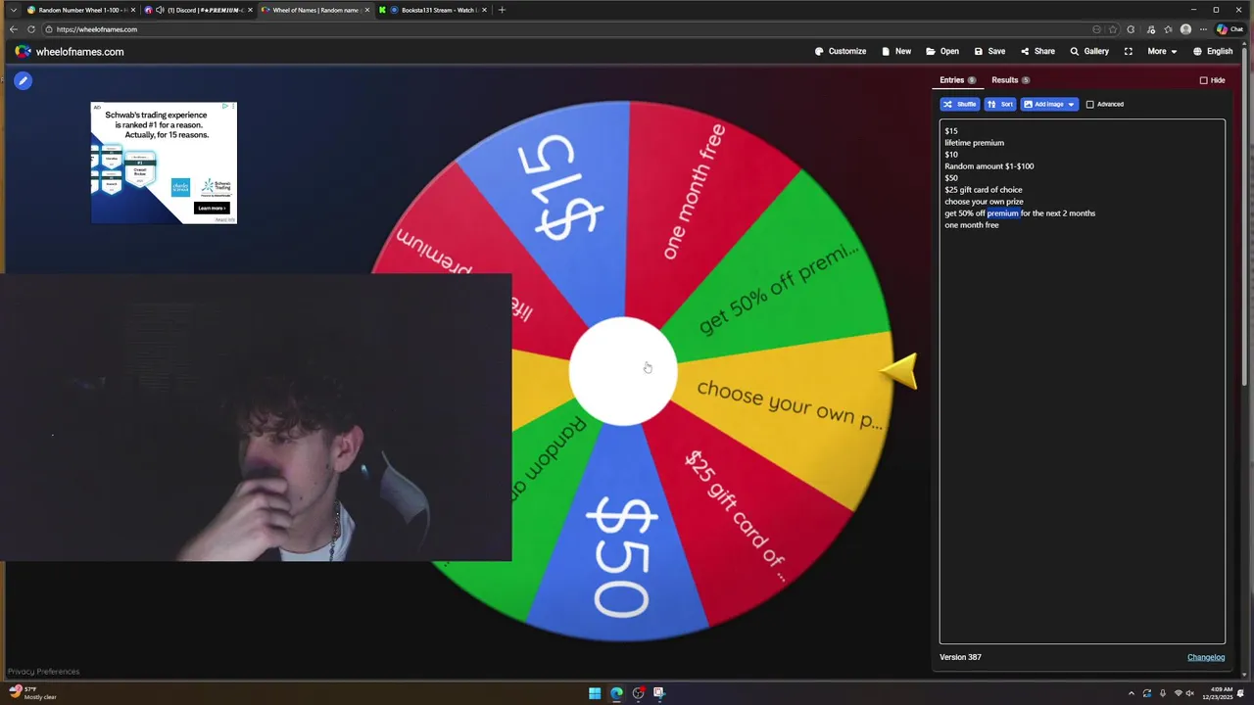Enter fullscreen mode with the expand icon

(1129, 51)
